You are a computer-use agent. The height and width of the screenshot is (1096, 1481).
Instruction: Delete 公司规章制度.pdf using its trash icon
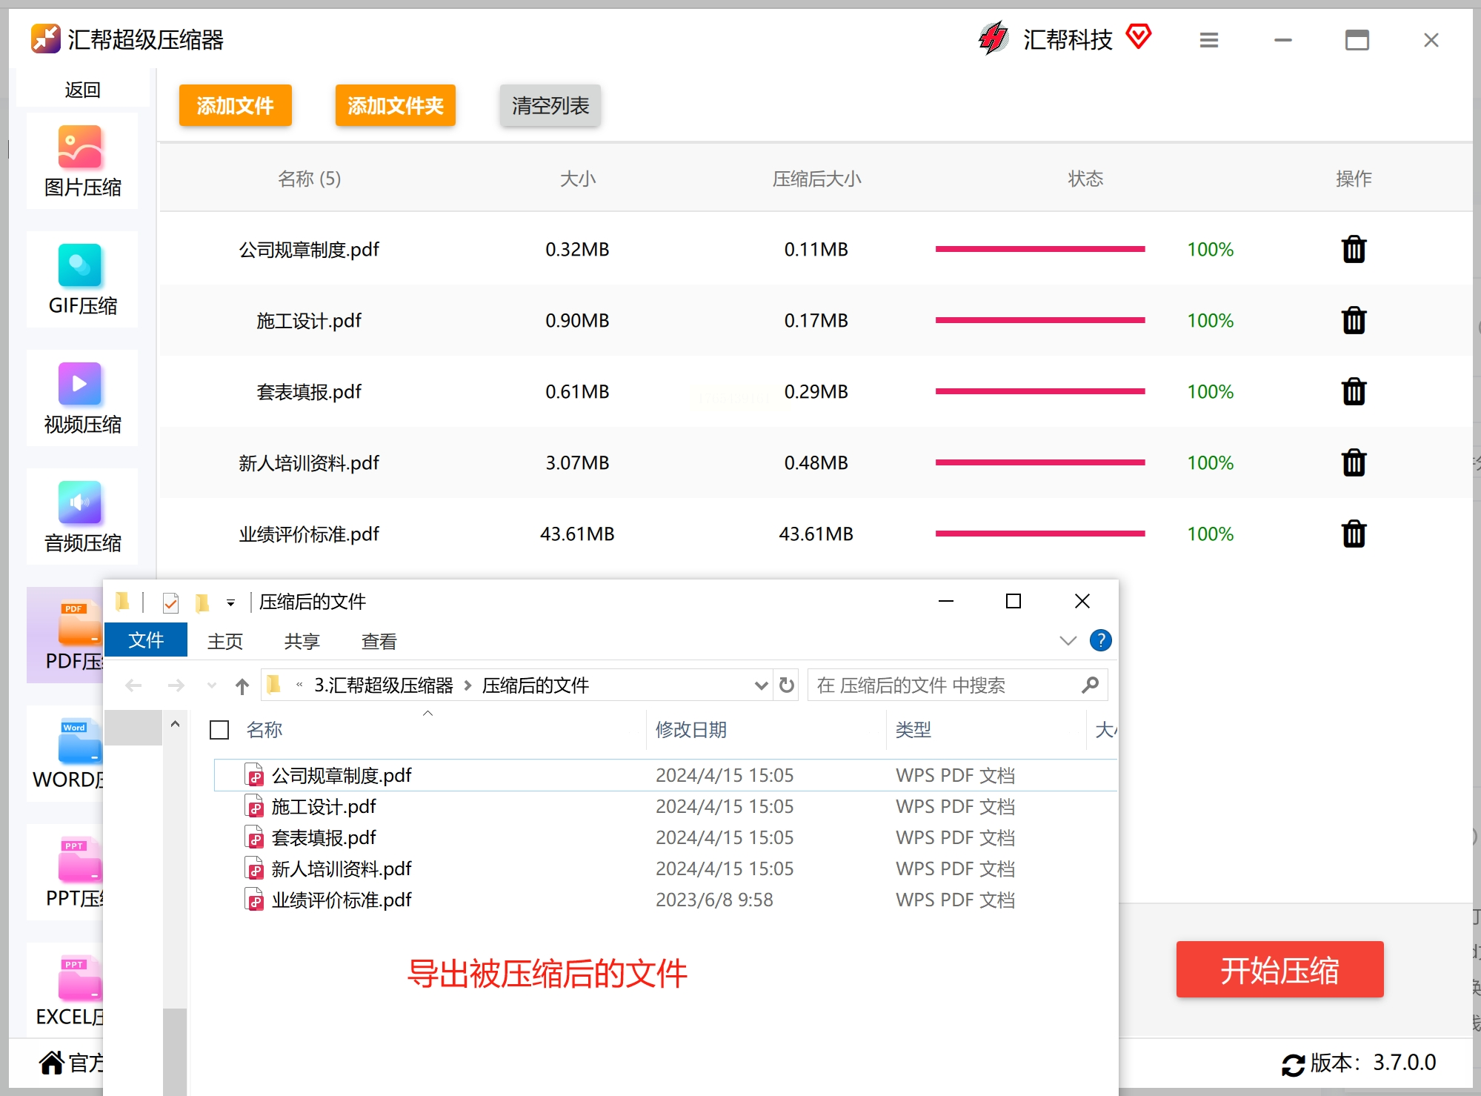tap(1353, 250)
